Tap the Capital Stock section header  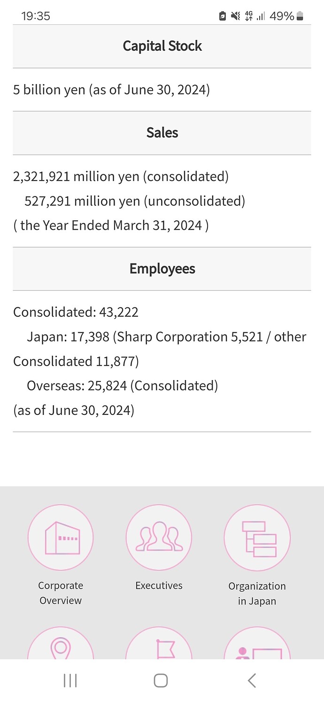coord(162,46)
